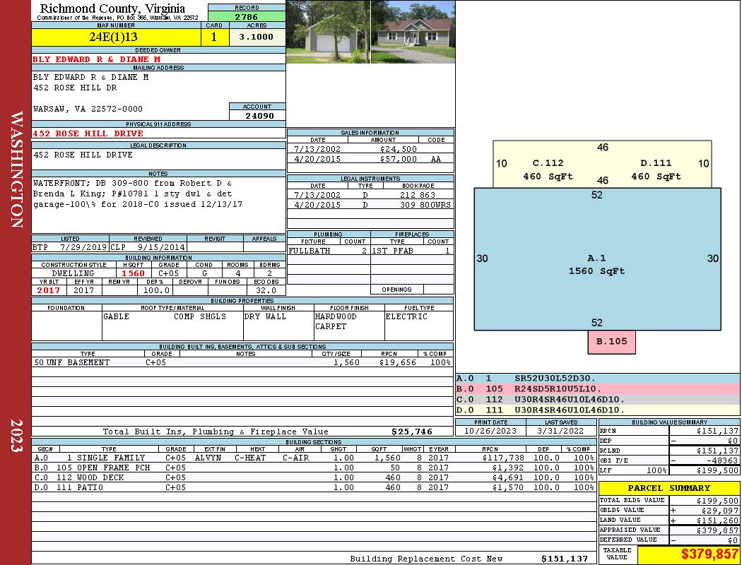Select the blue A.1 1560 SqFt sketch section
The height and width of the screenshot is (565, 742).
tap(597, 259)
